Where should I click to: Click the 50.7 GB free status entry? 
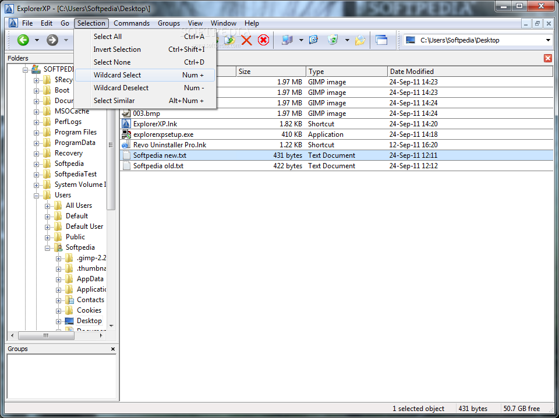522,409
